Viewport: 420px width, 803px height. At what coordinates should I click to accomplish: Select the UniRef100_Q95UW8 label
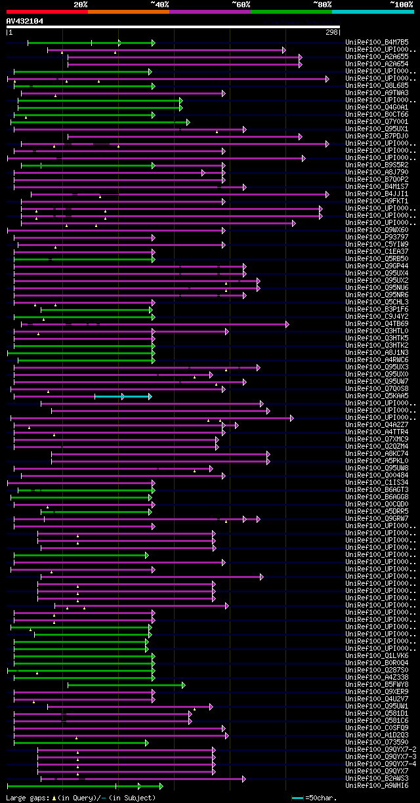click(x=377, y=468)
